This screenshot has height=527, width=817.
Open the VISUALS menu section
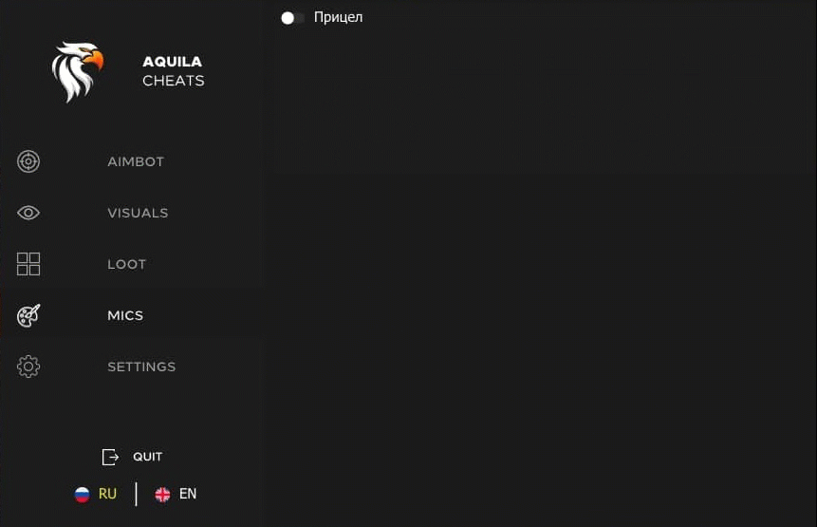pyautogui.click(x=138, y=213)
